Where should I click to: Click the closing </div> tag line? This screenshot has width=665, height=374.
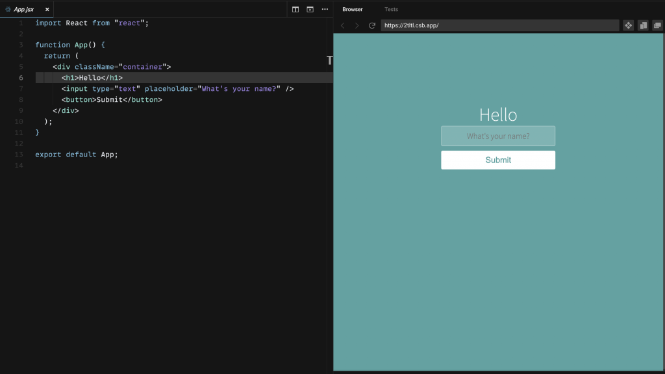click(x=66, y=110)
